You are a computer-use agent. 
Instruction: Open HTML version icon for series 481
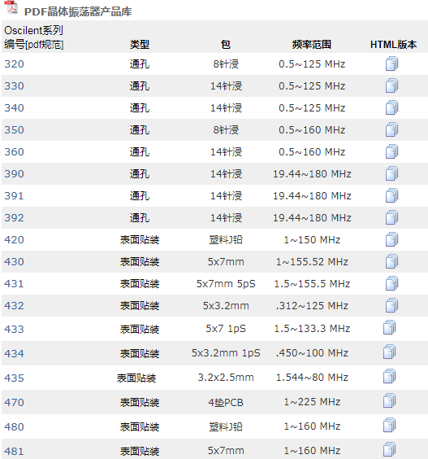(390, 449)
